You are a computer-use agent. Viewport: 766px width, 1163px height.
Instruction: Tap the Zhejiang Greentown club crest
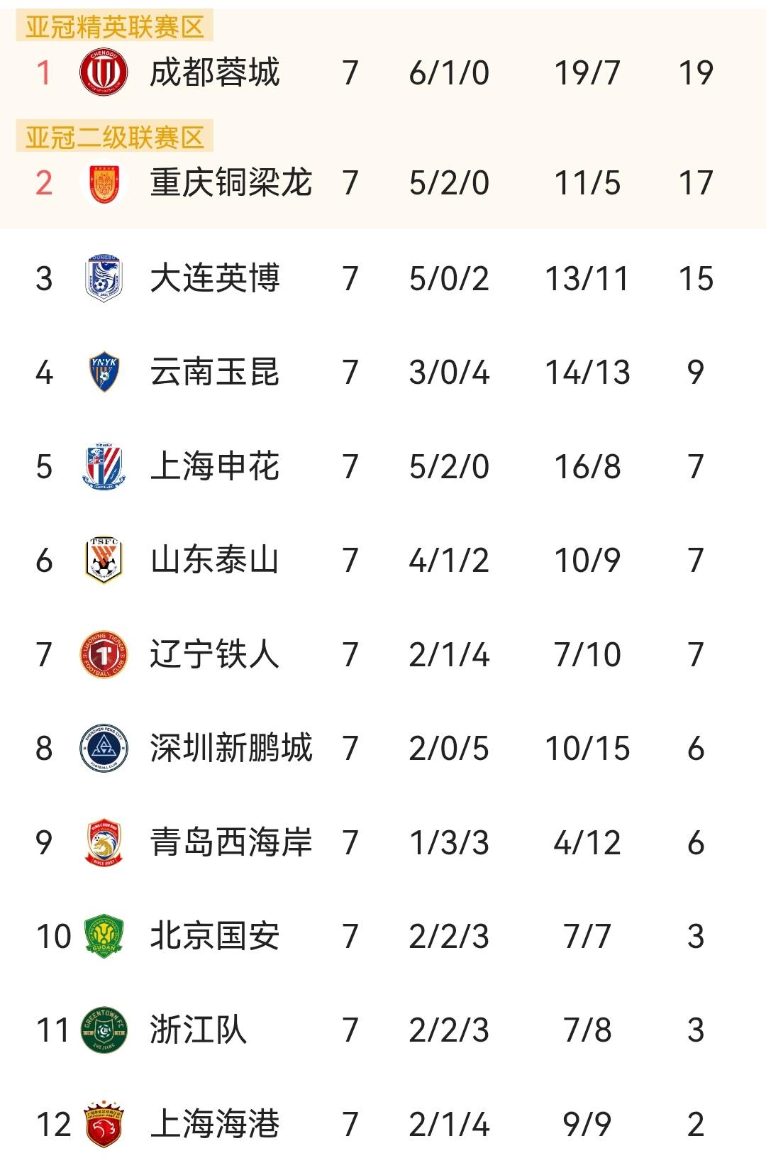point(104,1030)
